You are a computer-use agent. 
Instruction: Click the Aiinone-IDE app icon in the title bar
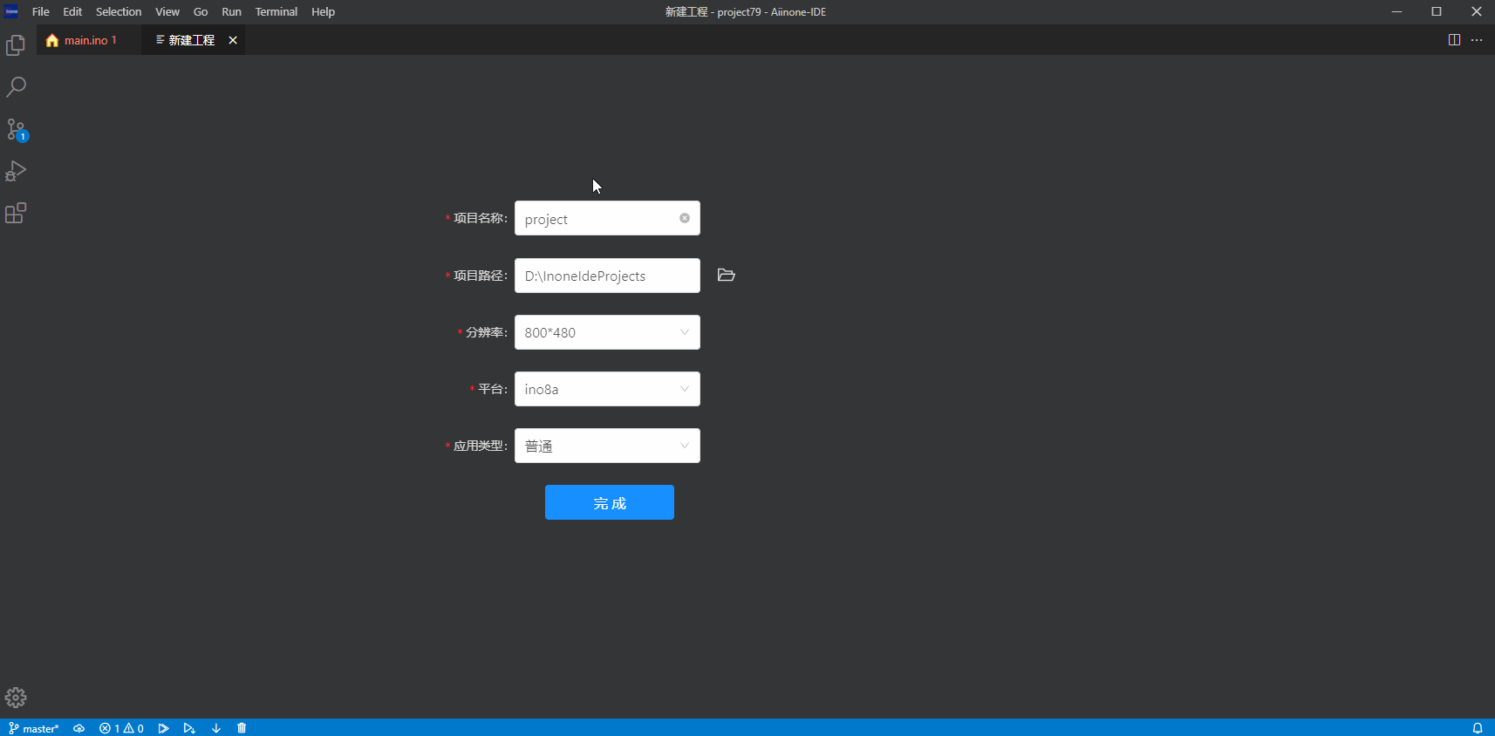[x=11, y=11]
